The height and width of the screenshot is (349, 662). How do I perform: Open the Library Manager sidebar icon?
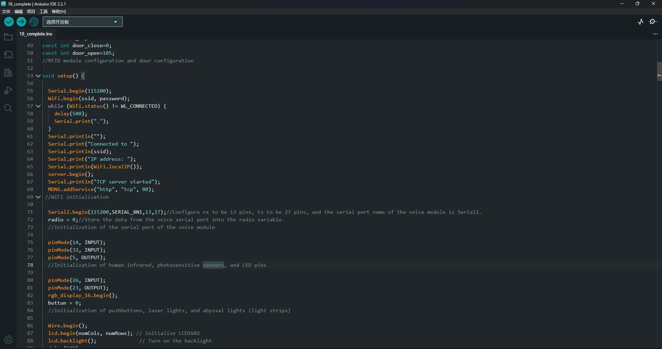[x=8, y=73]
